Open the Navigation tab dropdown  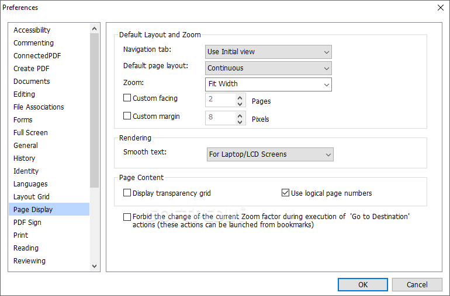pos(268,52)
